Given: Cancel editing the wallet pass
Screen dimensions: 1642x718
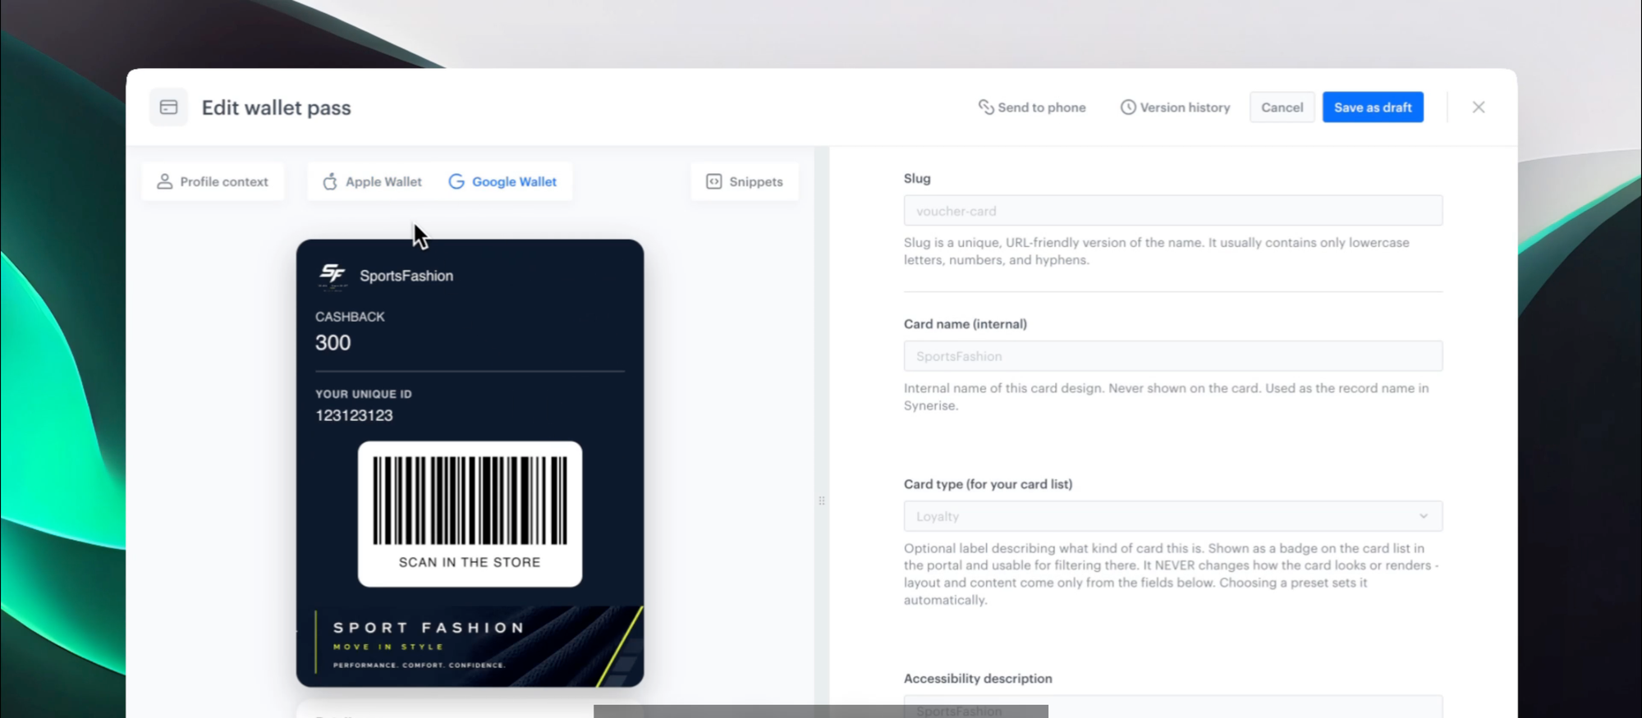Looking at the screenshot, I should click(x=1282, y=107).
